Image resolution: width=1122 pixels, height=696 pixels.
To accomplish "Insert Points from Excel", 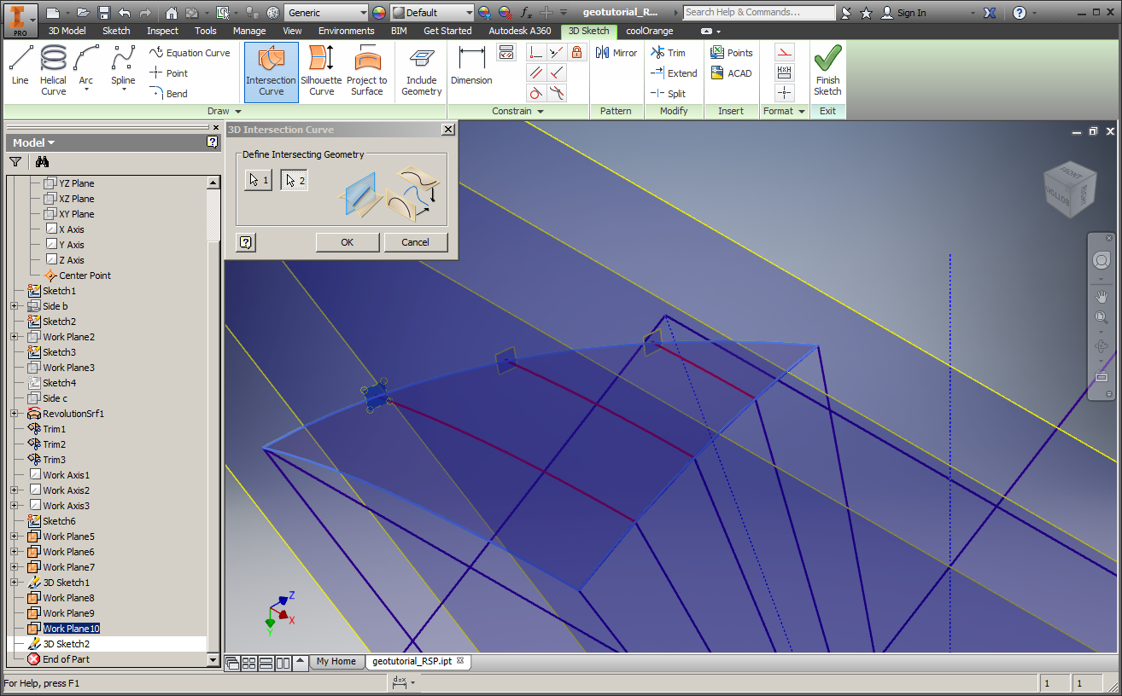I will click(x=731, y=53).
